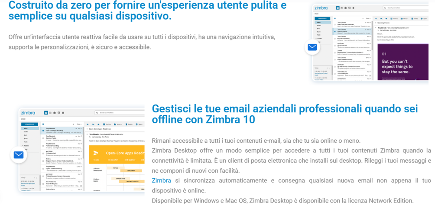This screenshot has width=435, height=206.
Task: Open chat bubble icon in Opening Prezos Zimbra view
Action: (x=350, y=8)
